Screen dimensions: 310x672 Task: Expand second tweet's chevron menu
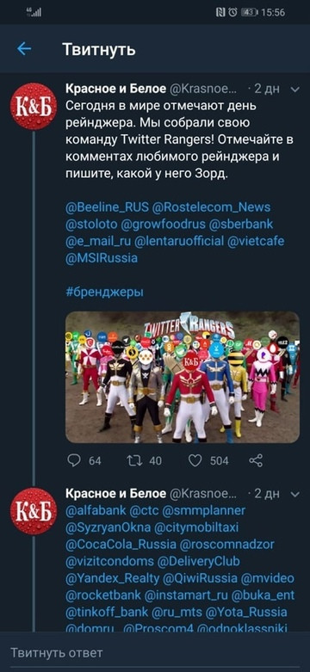[x=295, y=494]
